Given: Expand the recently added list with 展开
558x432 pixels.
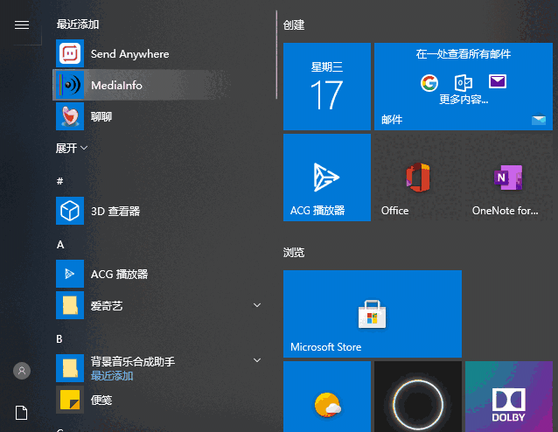Looking at the screenshot, I should pos(72,148).
